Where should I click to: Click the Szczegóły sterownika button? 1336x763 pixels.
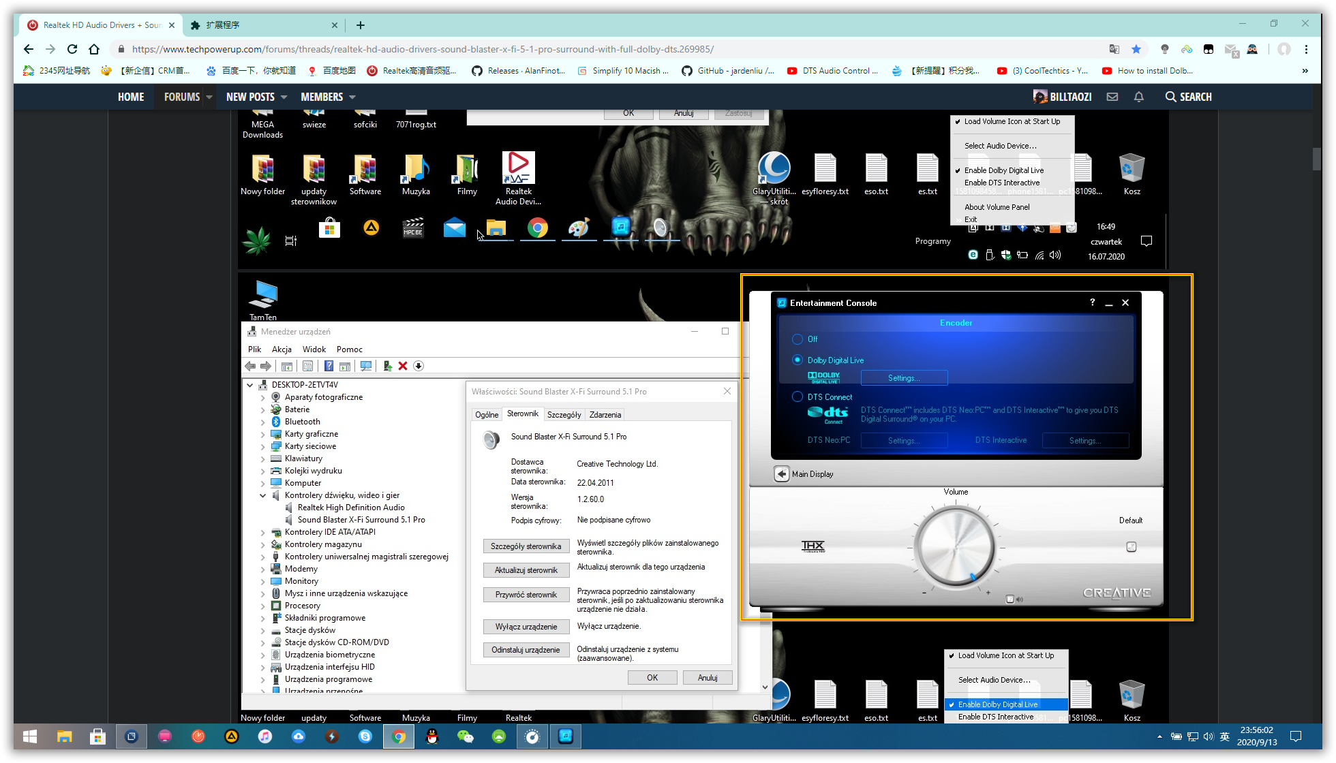(526, 546)
